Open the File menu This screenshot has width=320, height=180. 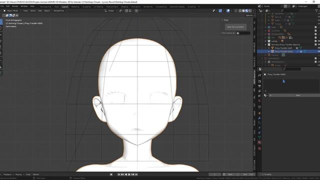[x=2, y=6]
